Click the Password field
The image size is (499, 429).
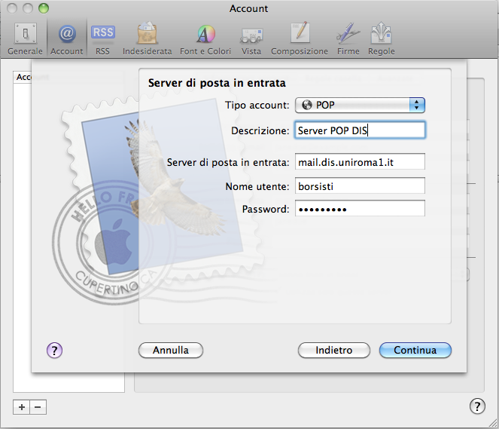[x=360, y=209]
